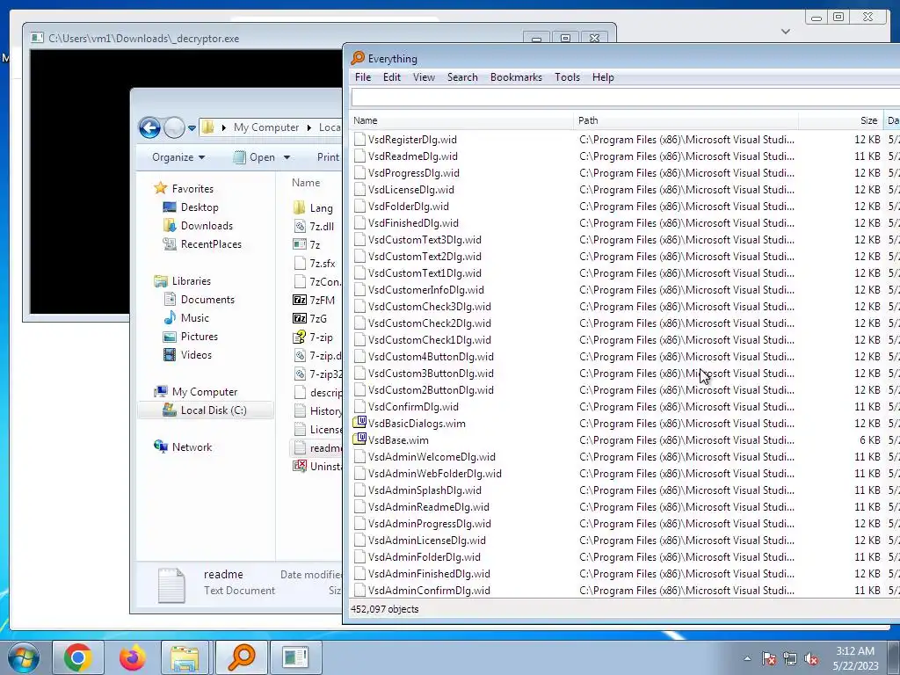Image resolution: width=900 pixels, height=675 pixels.
Task: Sort results by Path column header
Action: tap(686, 120)
